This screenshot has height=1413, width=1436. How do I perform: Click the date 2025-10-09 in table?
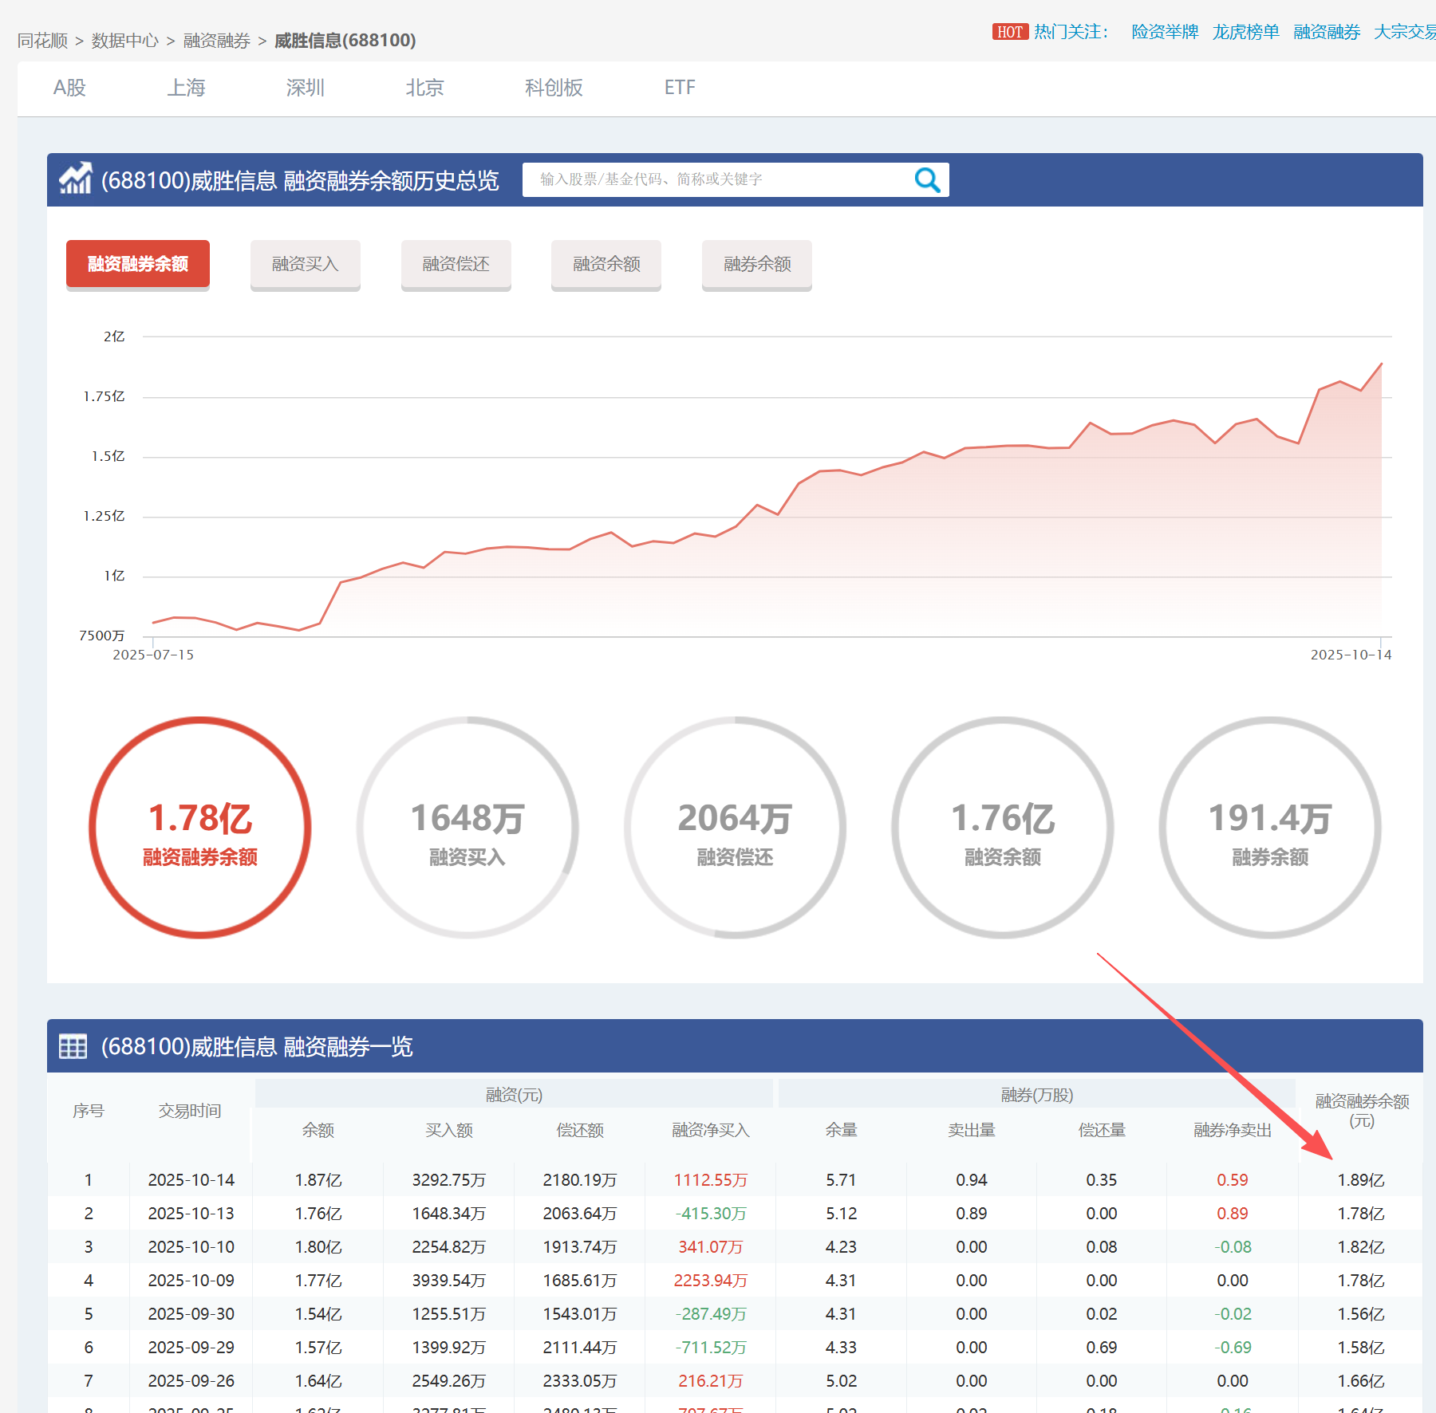[x=191, y=1281]
